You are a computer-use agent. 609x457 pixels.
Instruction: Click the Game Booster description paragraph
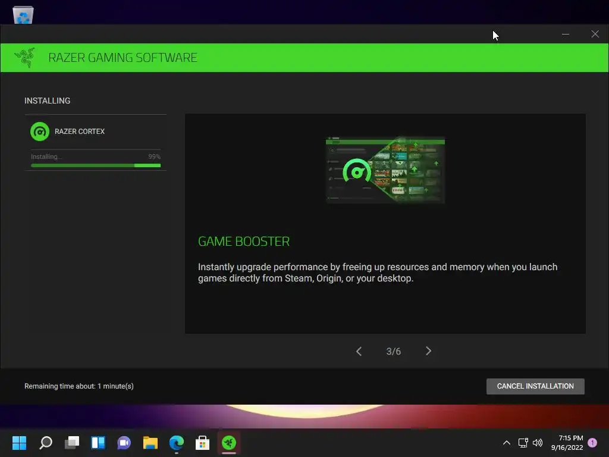coord(378,273)
